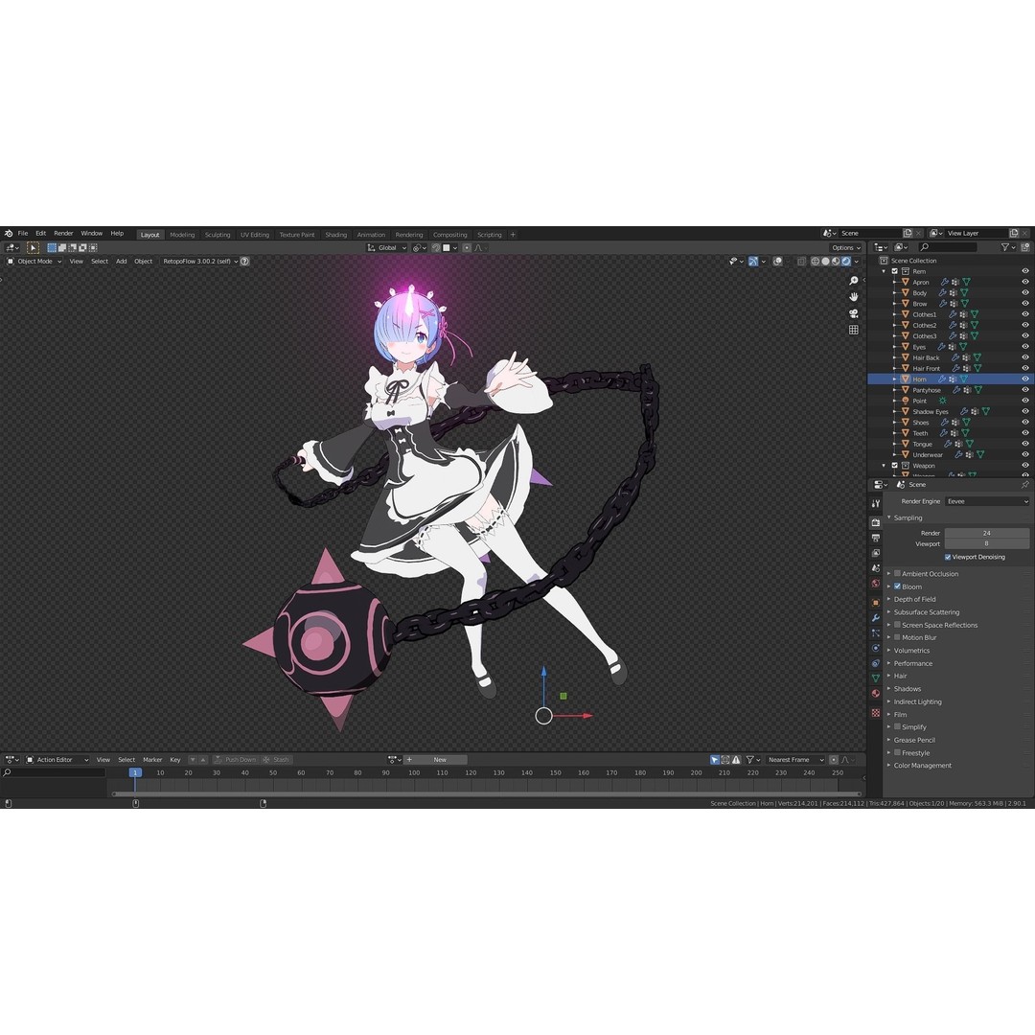The image size is (1035, 1035).
Task: Open the Render properties tab icon
Action: [876, 523]
